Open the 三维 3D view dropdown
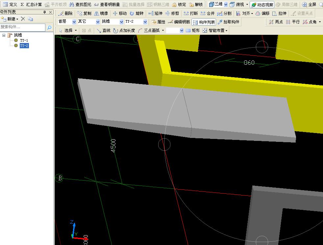The height and width of the screenshot is (245, 323). (226, 5)
